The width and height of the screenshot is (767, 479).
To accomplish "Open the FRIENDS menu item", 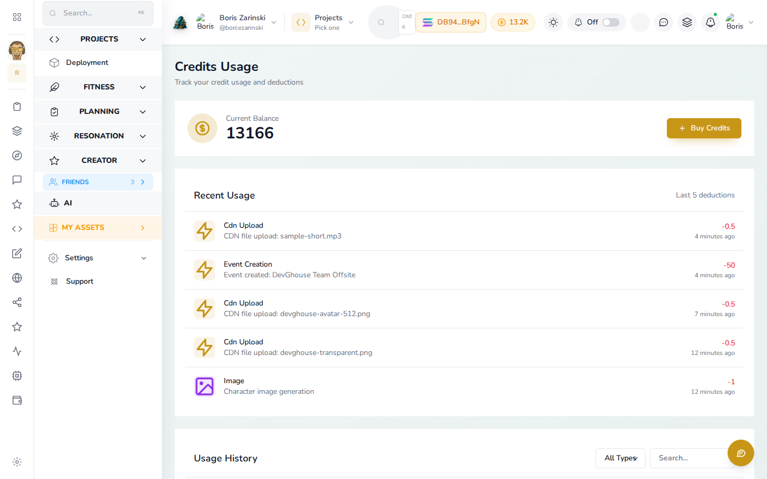I will (x=98, y=182).
